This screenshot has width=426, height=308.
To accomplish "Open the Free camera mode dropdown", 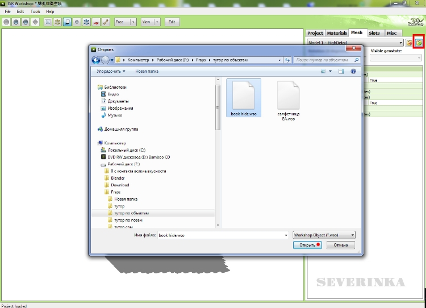I will (125, 22).
